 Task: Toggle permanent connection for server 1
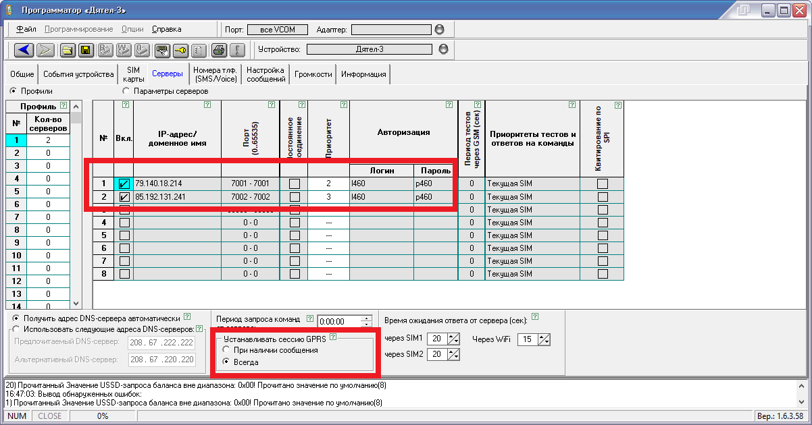tap(294, 183)
